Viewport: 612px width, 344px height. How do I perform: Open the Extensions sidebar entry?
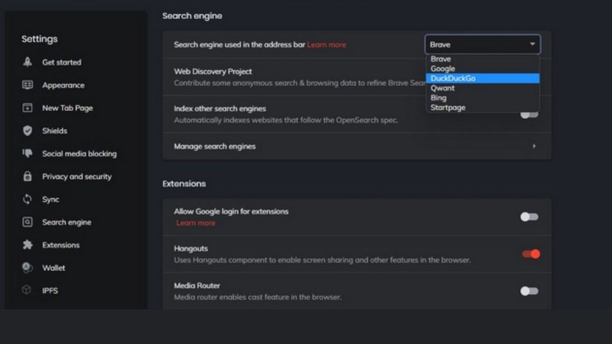61,245
